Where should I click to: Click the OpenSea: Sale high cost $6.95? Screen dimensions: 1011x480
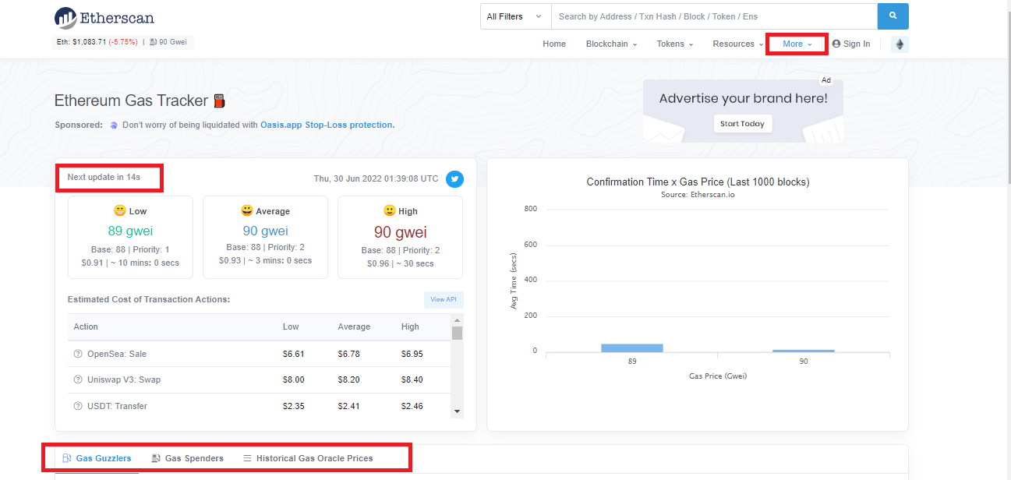(412, 354)
